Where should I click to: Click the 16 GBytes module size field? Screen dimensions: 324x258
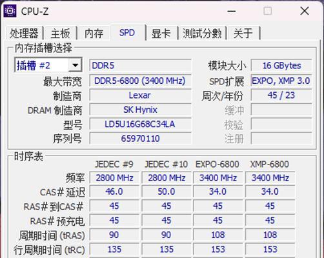[281, 66]
